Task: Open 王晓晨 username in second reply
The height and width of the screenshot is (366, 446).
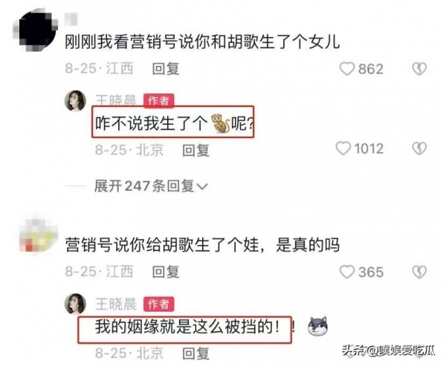Action: [116, 304]
